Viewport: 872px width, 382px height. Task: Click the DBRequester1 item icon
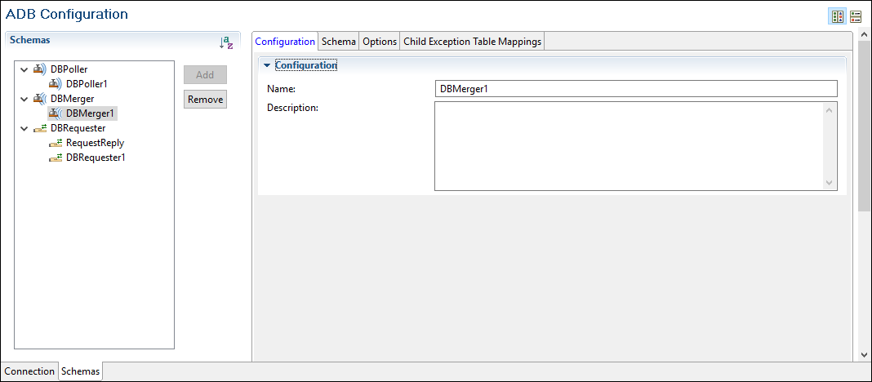56,158
